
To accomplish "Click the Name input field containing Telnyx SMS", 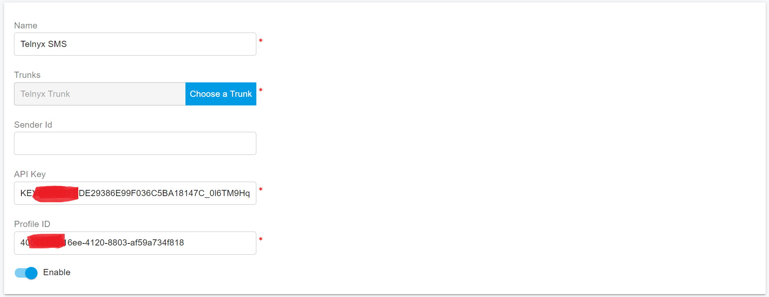I will [135, 44].
